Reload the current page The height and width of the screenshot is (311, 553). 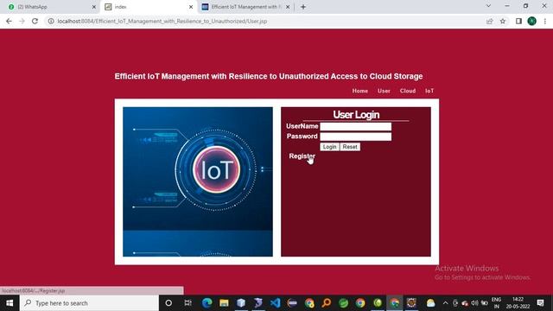35,21
